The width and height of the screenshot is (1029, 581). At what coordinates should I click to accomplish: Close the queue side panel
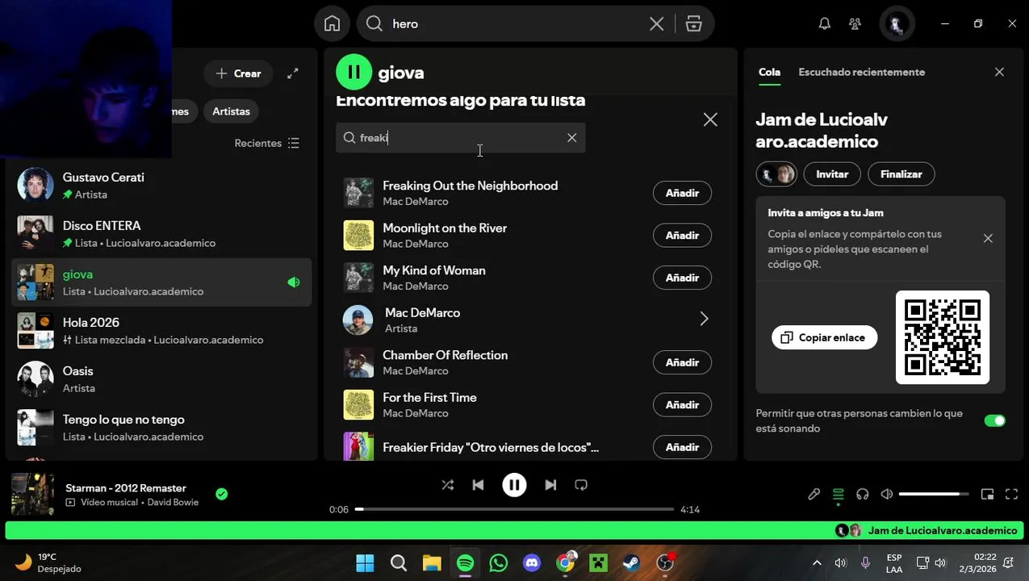pyautogui.click(x=999, y=72)
